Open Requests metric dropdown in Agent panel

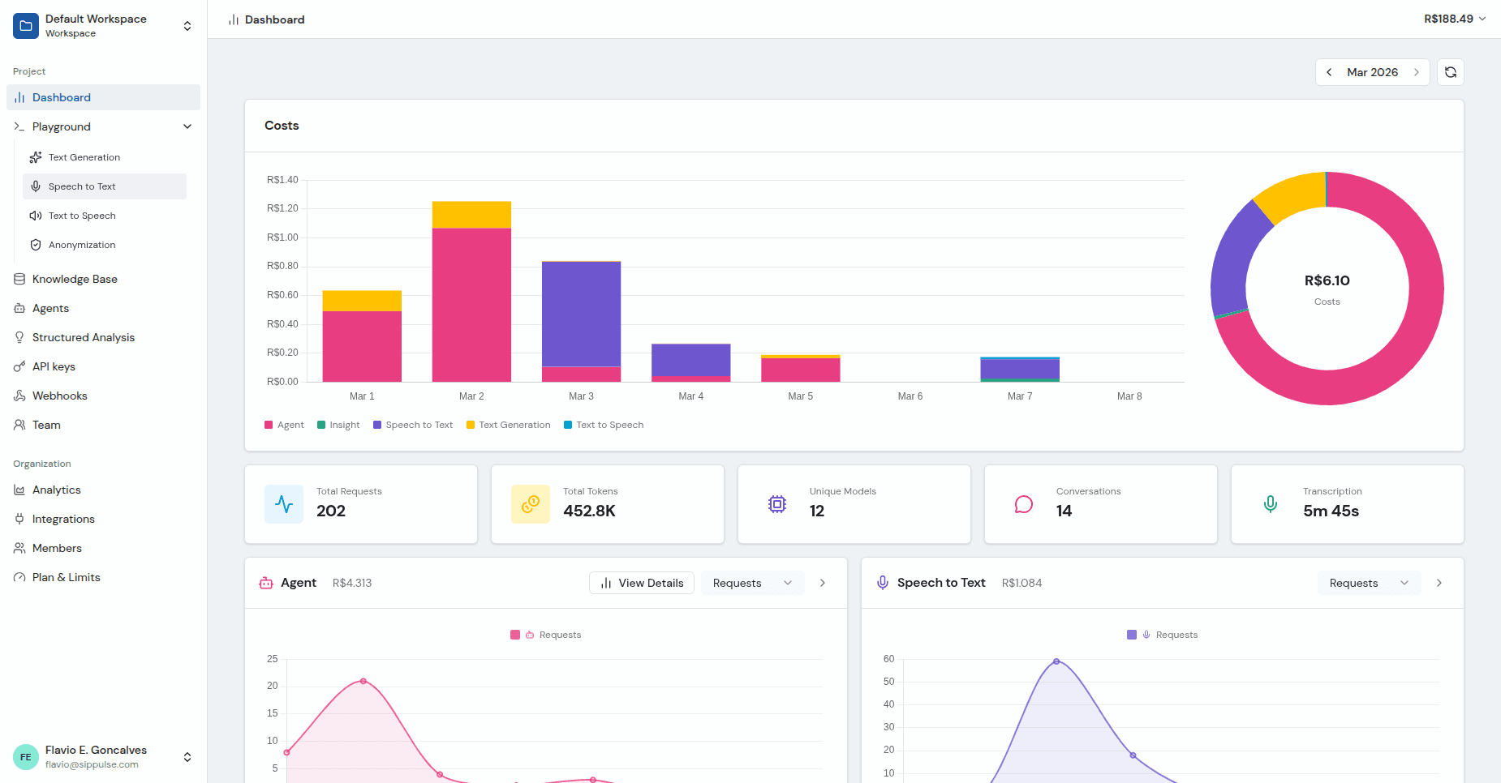(x=753, y=583)
